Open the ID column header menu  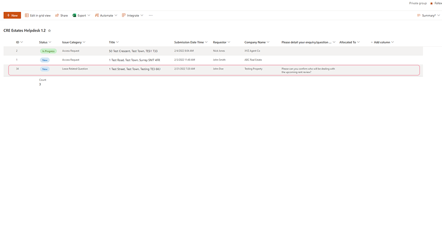point(19,42)
